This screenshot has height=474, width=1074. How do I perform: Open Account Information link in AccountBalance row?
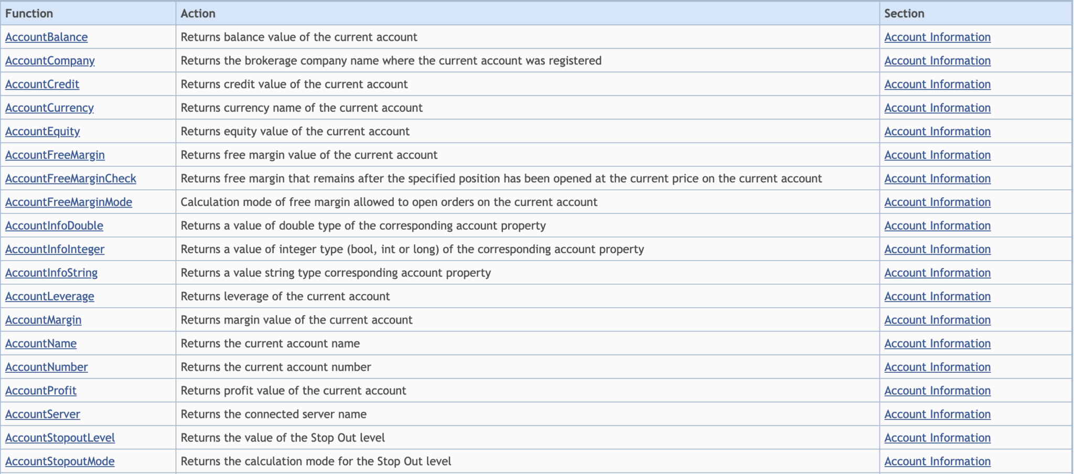(x=937, y=37)
